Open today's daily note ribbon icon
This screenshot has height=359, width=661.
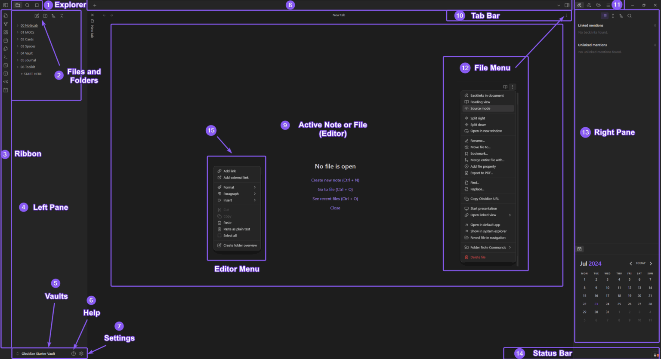click(6, 40)
